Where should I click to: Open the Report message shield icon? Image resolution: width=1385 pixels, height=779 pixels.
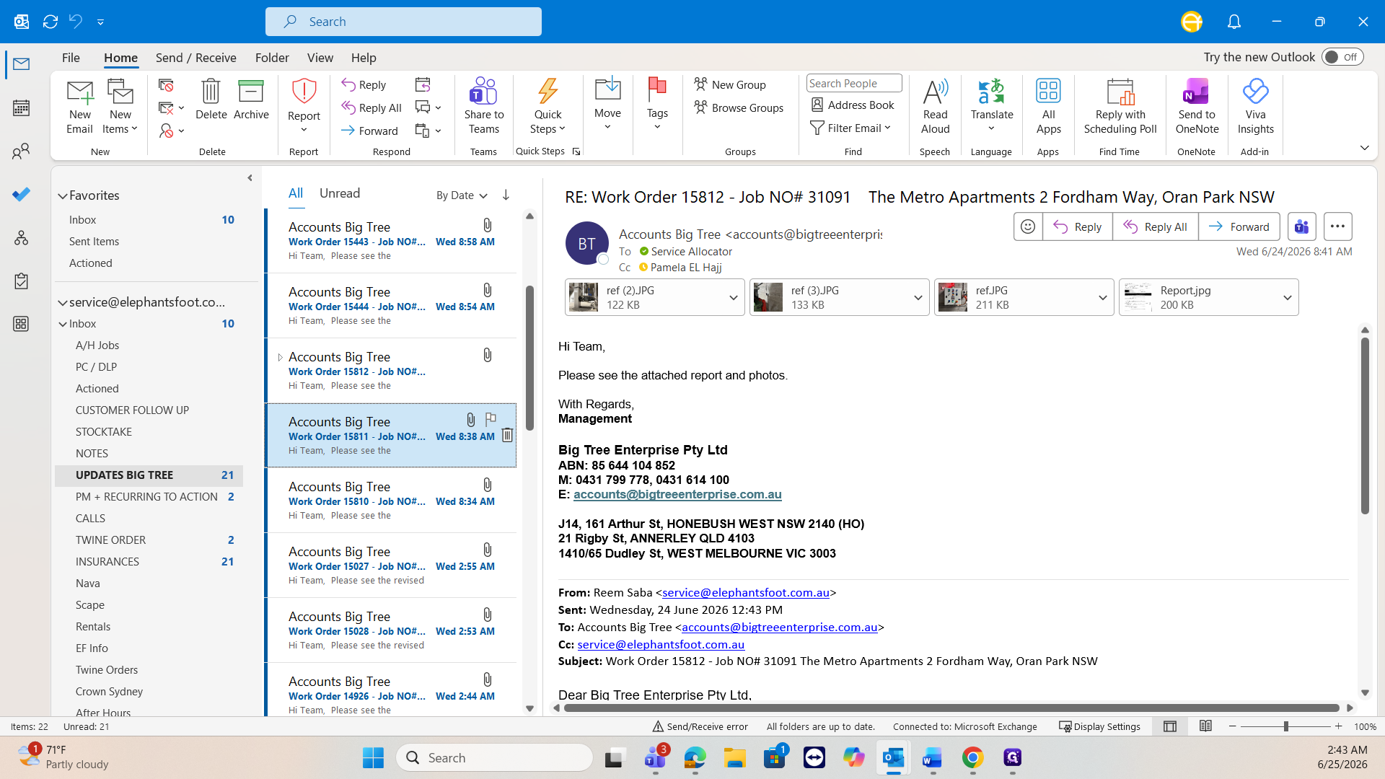coord(304,92)
